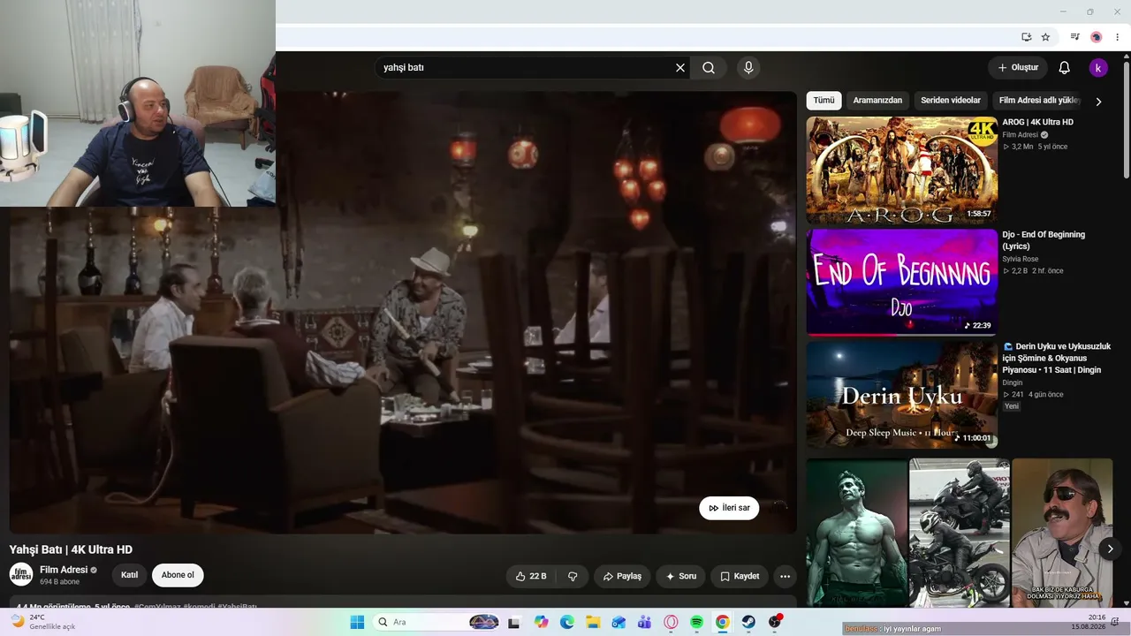The height and width of the screenshot is (636, 1131).
Task: Select the 'Aramanızdan' filter chip
Action: (877, 101)
